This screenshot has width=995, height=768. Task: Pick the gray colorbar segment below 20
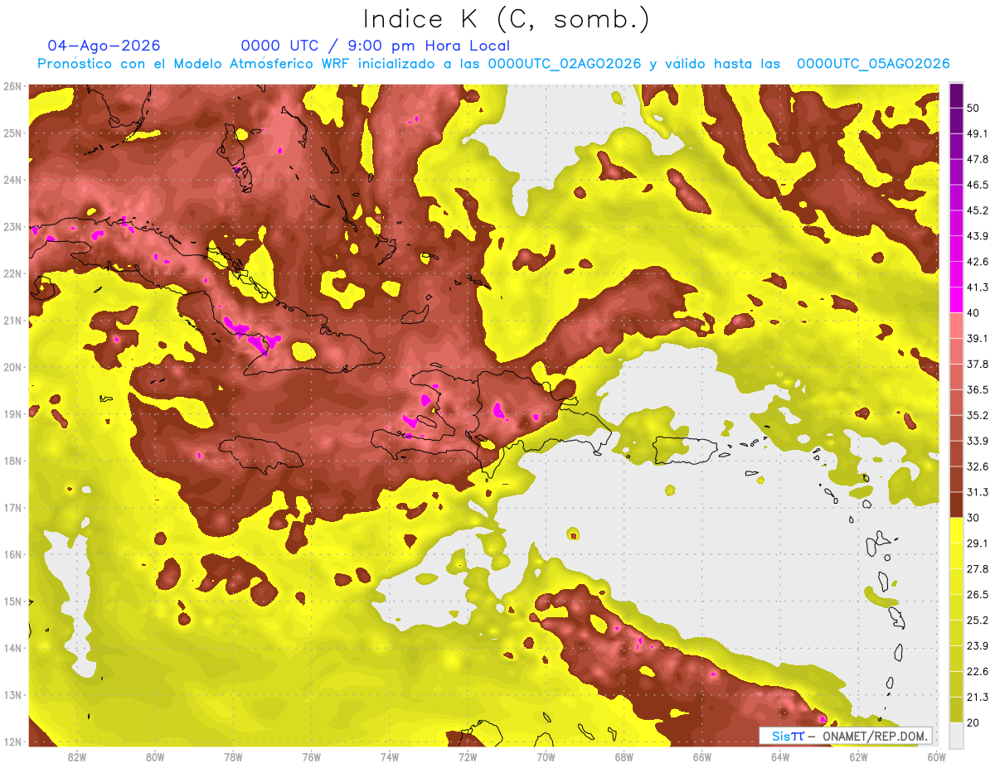click(956, 735)
